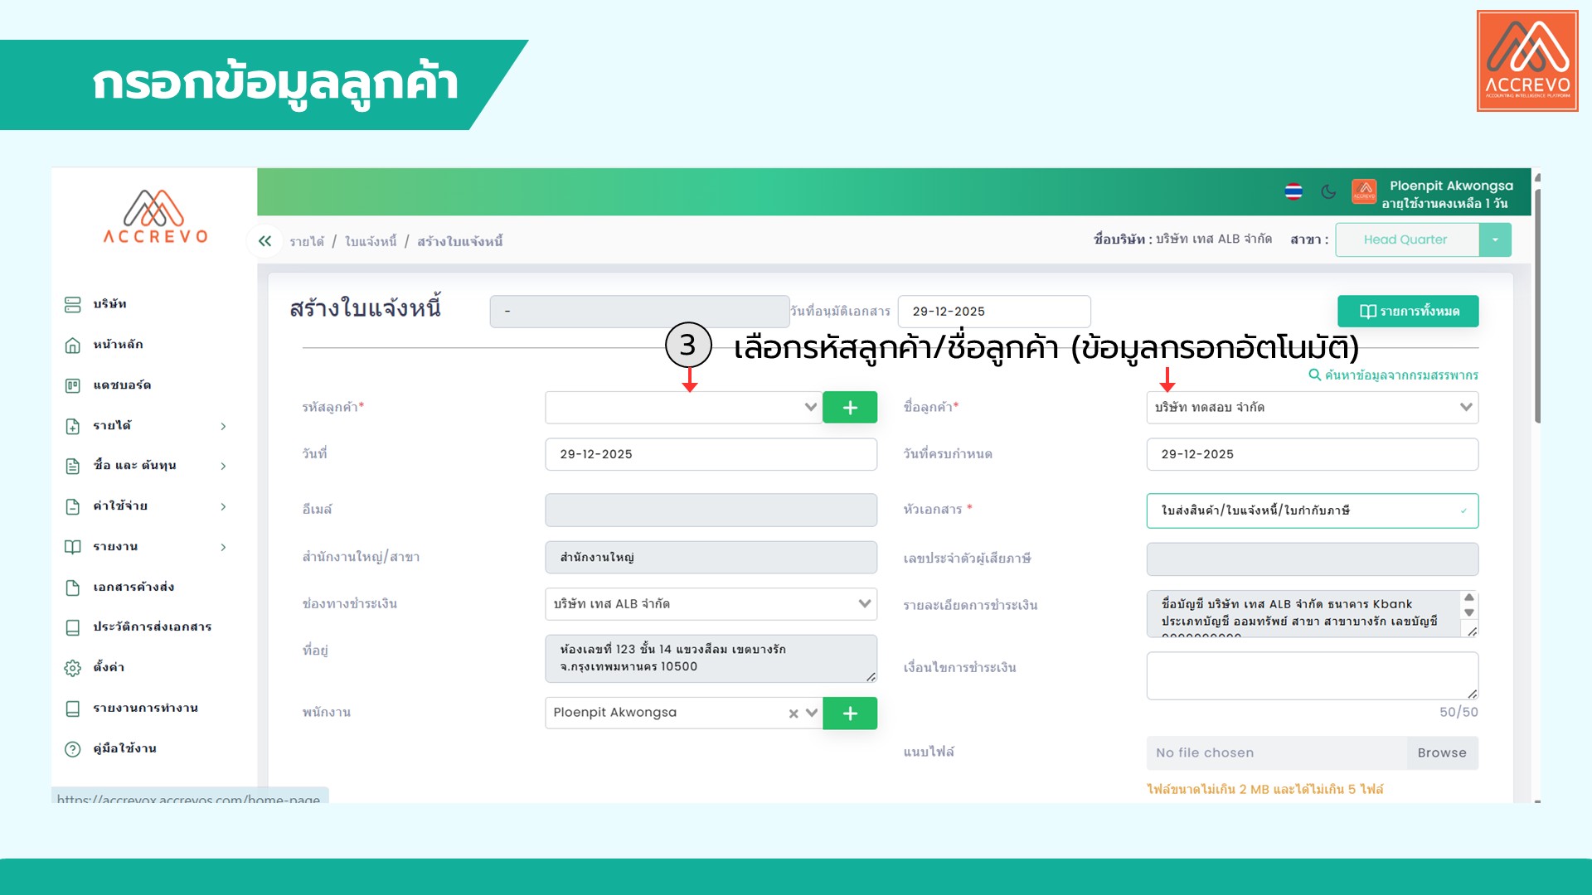Collapse sidebar with double-chevron icon

(x=265, y=241)
